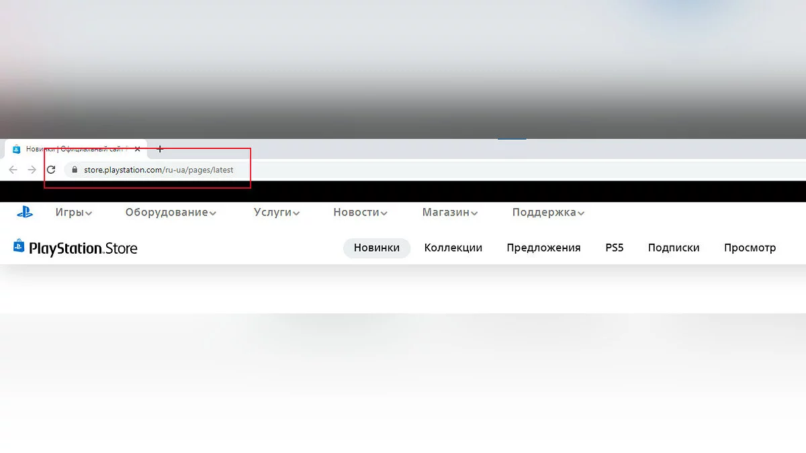Click the PlayStation Store logo
This screenshot has width=806, height=453.
point(75,248)
